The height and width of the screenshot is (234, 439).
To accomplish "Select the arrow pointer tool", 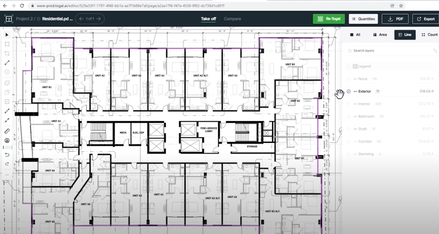I will click(7, 35).
